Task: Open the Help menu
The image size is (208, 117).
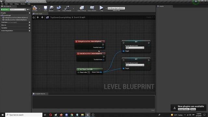Action: coord(29,4)
